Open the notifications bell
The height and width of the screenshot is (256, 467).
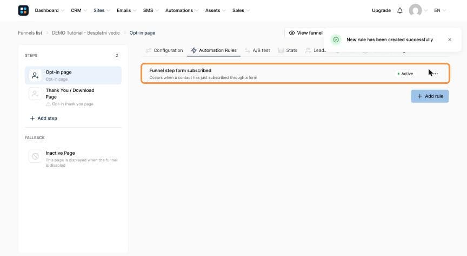[x=399, y=10]
